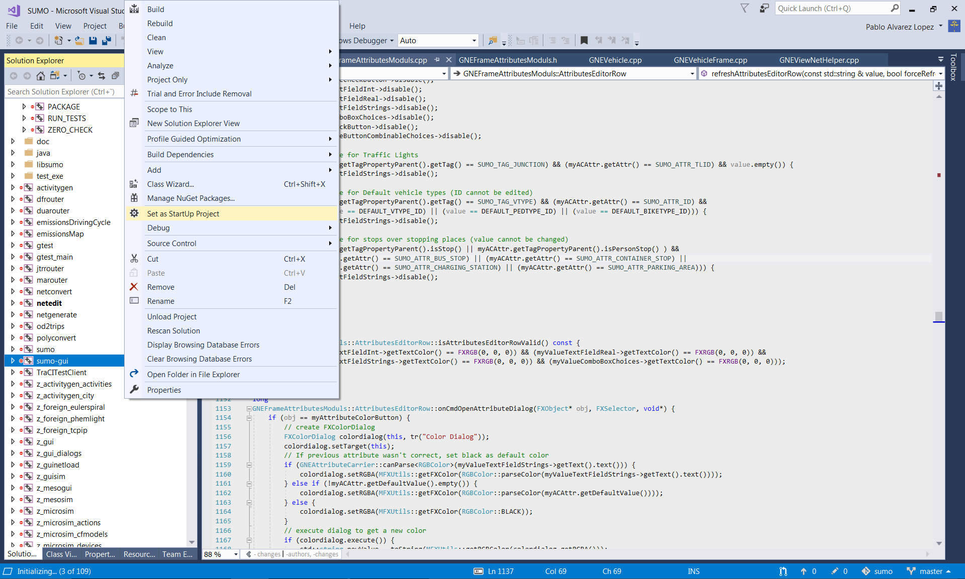Click Collapse All in Solution Explorer
Viewport: 965px width, 579px height.
coord(115,75)
